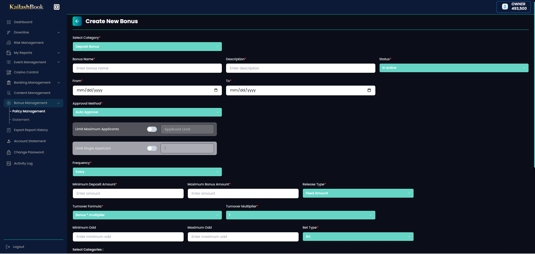535x254 pixels.
Task: Select Policy Management submenu item
Action: 28,111
